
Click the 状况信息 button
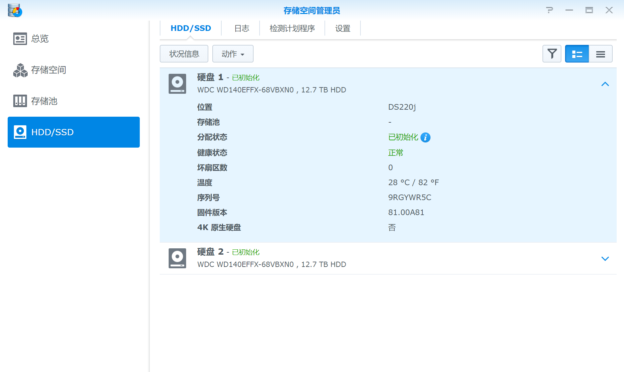tap(184, 54)
